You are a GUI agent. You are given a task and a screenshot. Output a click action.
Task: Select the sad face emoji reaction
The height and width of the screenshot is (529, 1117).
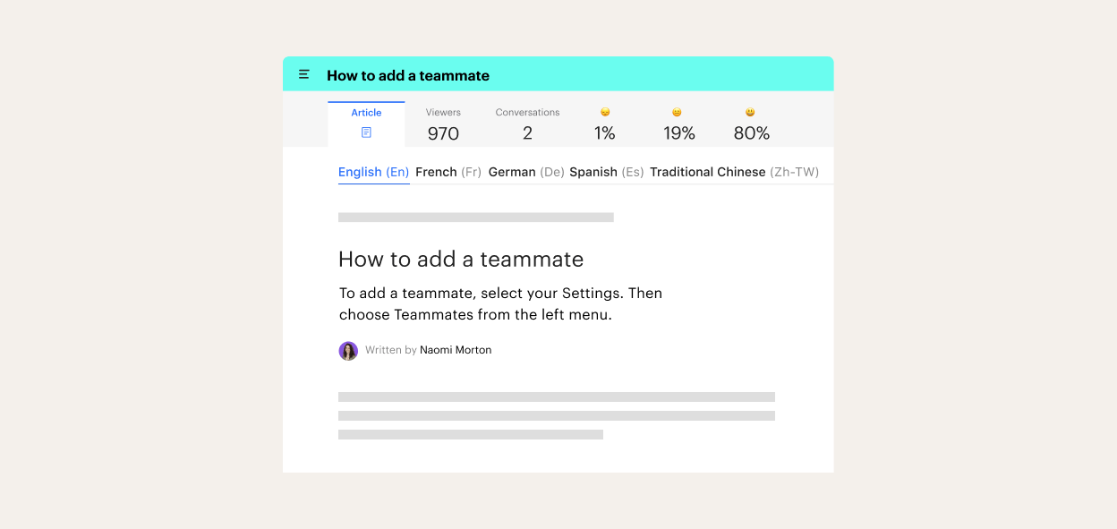[x=605, y=113]
